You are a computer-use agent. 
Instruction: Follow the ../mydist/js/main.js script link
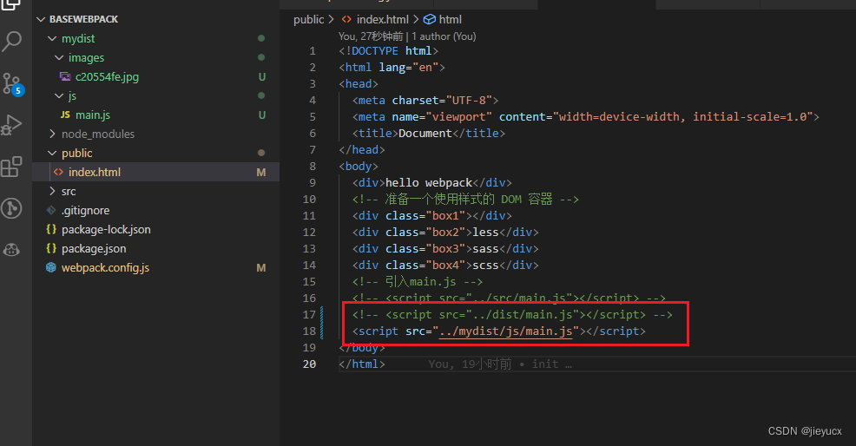[505, 331]
